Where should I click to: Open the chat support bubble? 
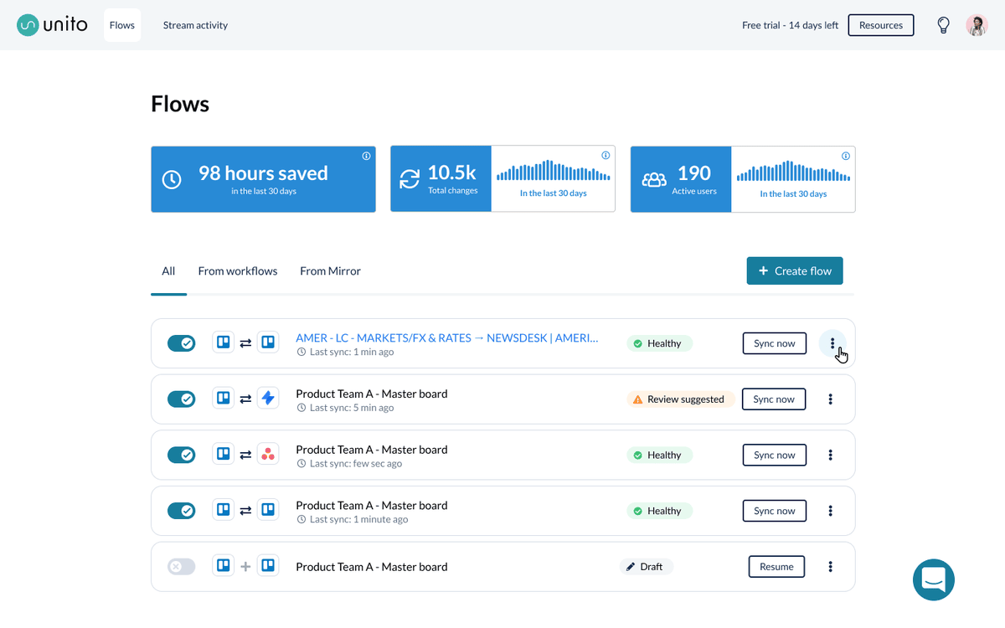(x=933, y=579)
